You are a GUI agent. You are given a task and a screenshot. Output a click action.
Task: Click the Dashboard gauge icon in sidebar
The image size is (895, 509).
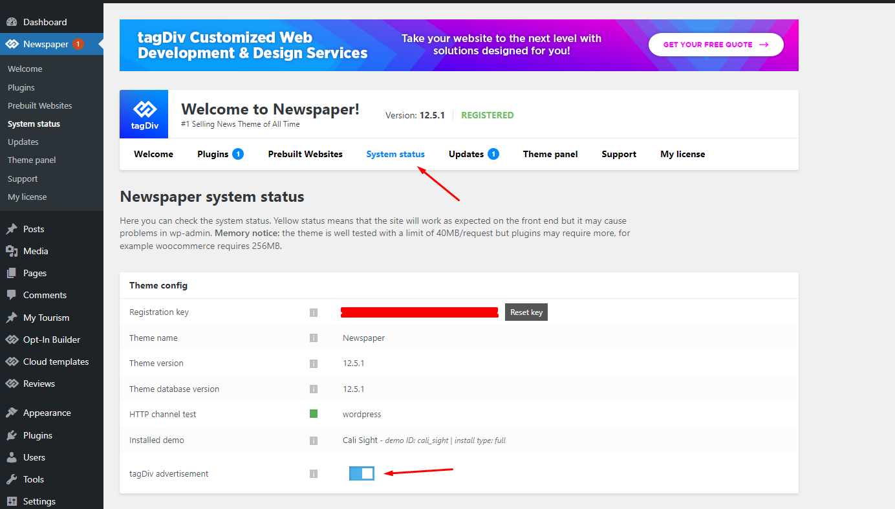click(x=12, y=22)
